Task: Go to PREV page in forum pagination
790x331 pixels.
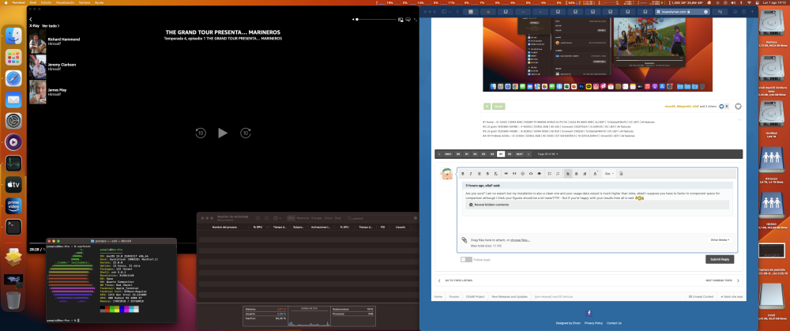Action: click(448, 154)
